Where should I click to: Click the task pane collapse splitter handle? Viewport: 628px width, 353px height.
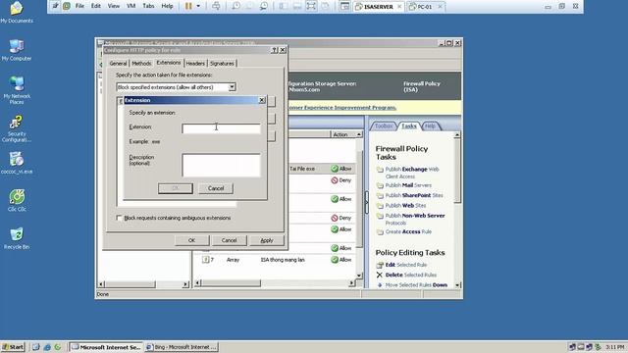pos(366,202)
